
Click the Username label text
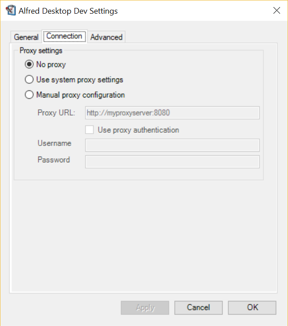54,143
